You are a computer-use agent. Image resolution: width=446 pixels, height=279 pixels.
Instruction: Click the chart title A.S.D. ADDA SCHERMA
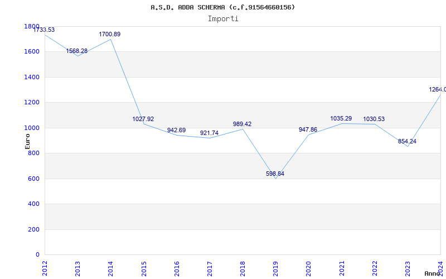(x=222, y=7)
